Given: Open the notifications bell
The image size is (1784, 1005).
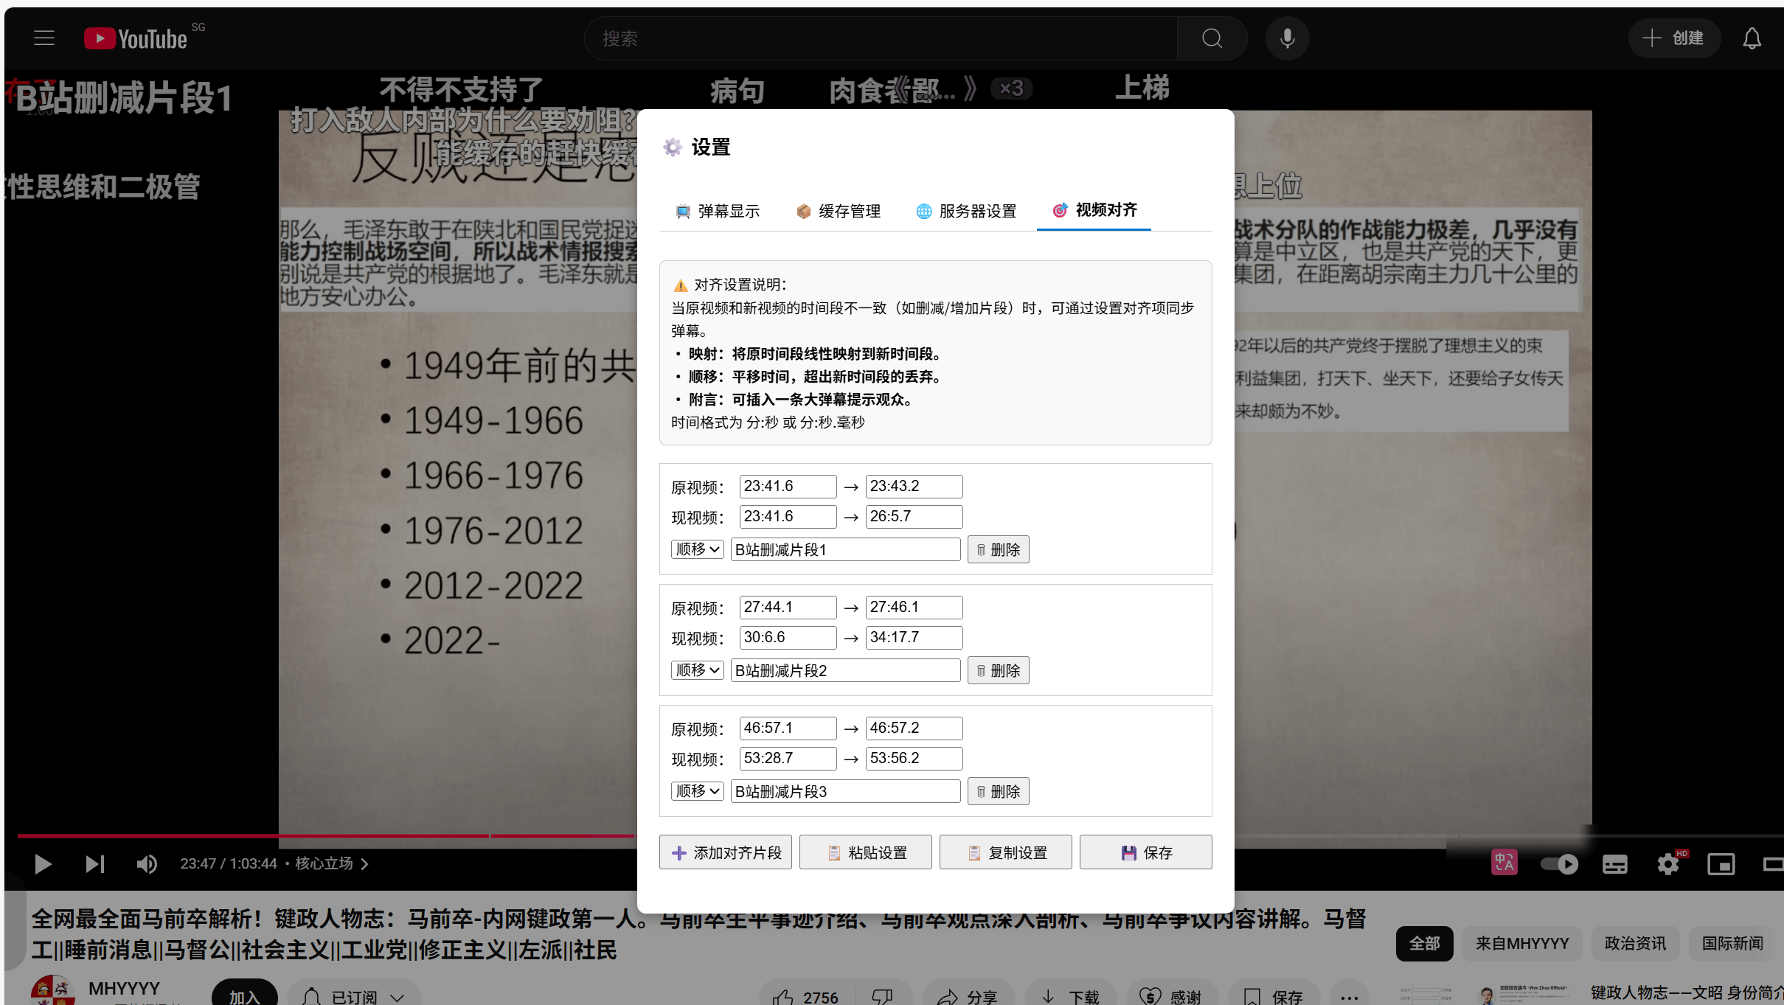Looking at the screenshot, I should (1752, 38).
